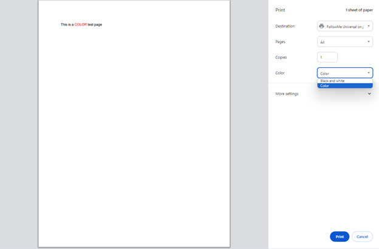Viewport: 379px width, 249px height.
Task: Click the Color dropdown arrow
Action: point(369,73)
